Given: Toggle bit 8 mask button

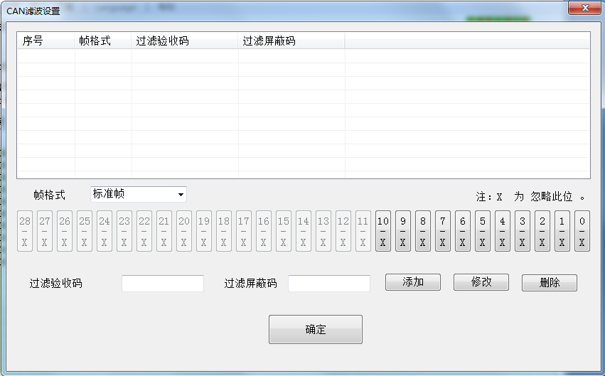Looking at the screenshot, I should coord(423,231).
